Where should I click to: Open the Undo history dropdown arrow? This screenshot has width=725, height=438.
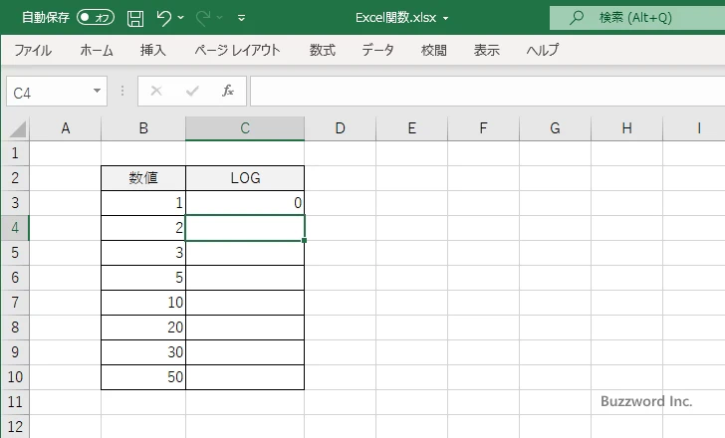click(181, 18)
